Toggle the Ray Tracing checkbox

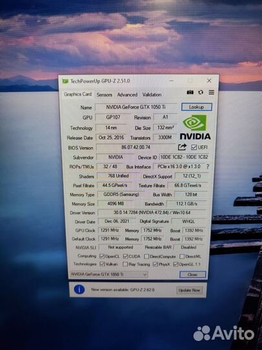click(x=126, y=264)
